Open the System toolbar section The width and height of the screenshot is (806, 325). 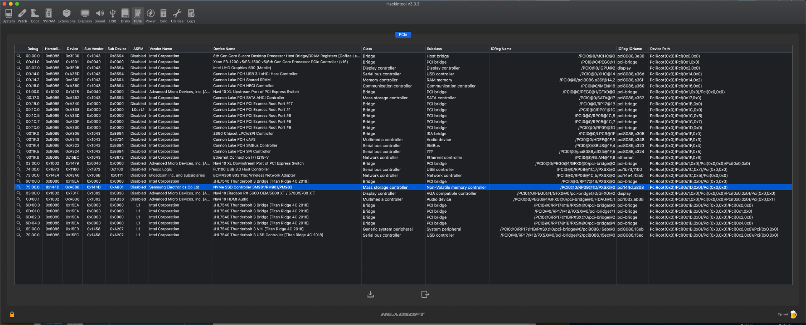pyautogui.click(x=8, y=15)
